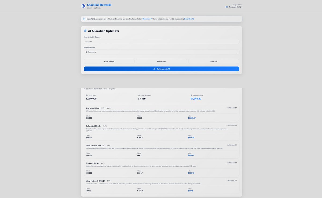This screenshot has width=322, height=198.
Task: Select the Space and Time (SXT) card title
Action: pos(95,108)
